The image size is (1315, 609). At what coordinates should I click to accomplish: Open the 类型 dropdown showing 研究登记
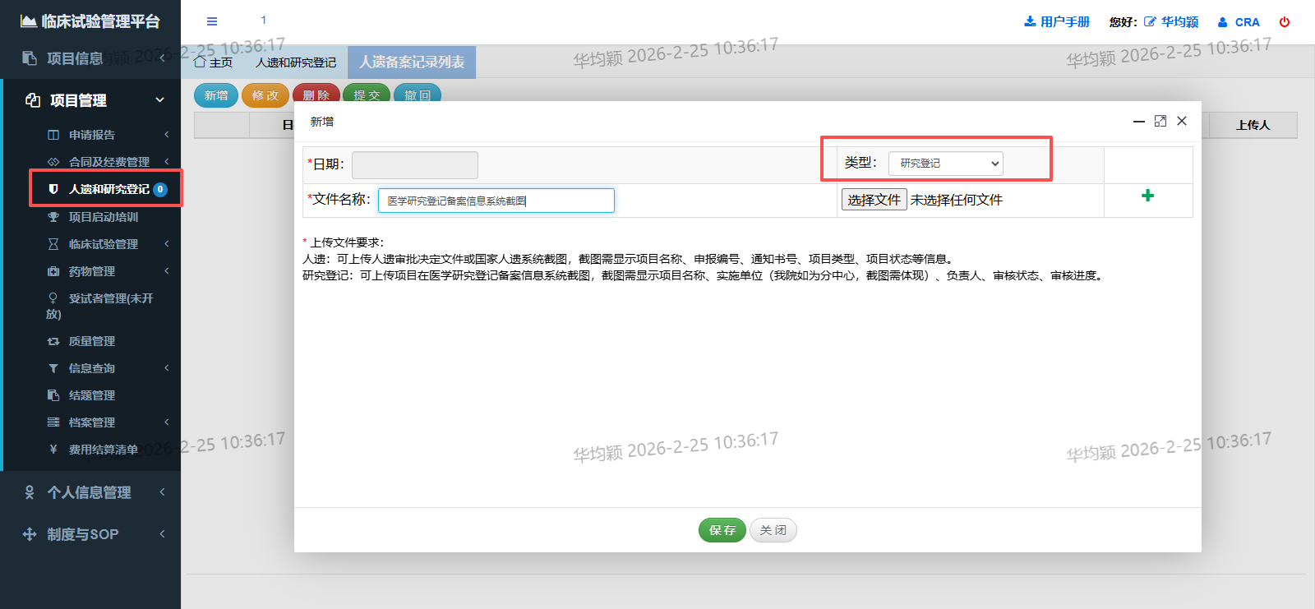945,164
